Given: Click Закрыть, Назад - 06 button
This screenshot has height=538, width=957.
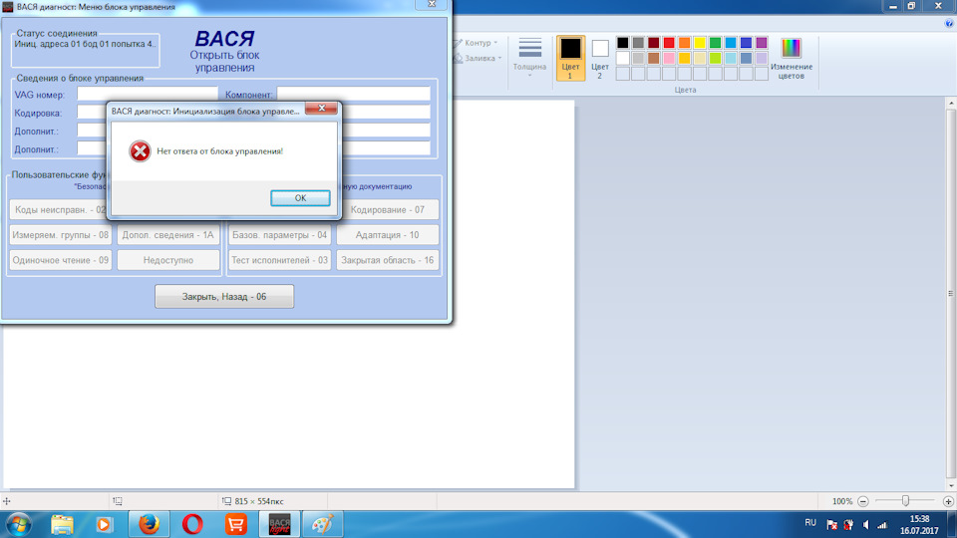Looking at the screenshot, I should pos(224,297).
